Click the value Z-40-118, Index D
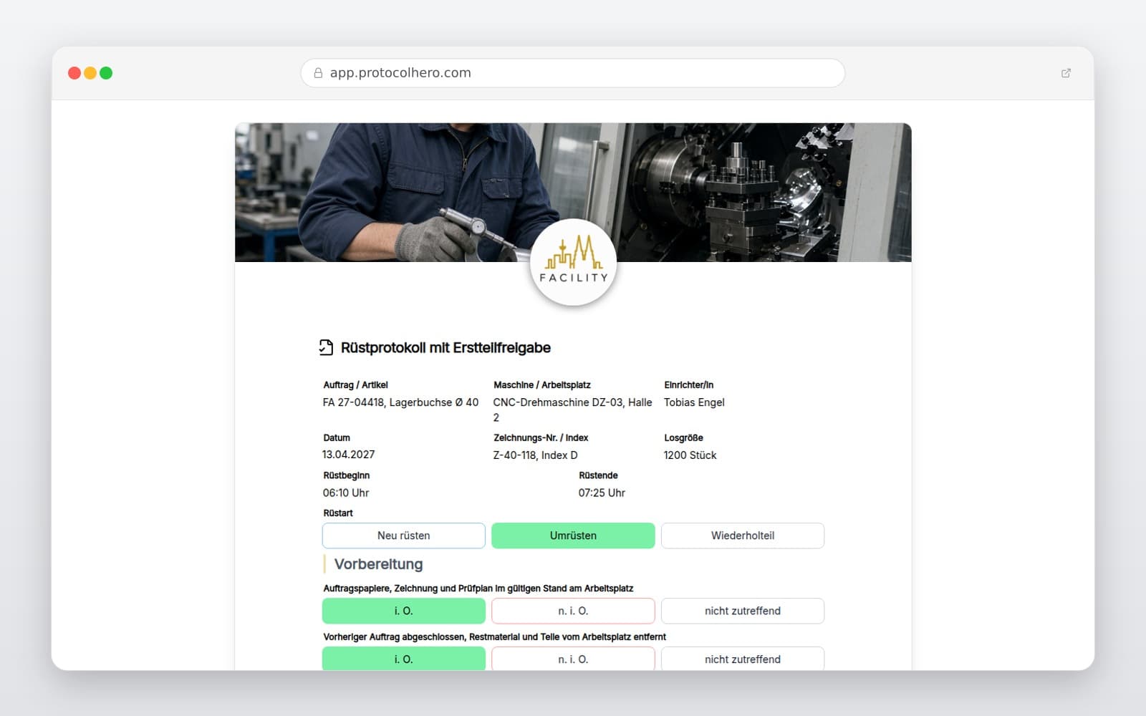 (x=535, y=455)
